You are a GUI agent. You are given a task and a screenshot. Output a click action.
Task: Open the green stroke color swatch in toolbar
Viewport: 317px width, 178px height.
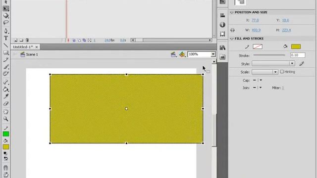(6, 134)
